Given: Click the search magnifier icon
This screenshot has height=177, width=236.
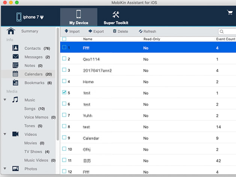Looking at the screenshot, I should click(221, 31).
